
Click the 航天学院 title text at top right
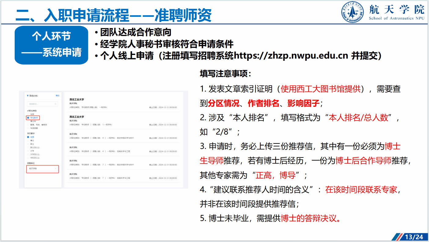(397, 9)
